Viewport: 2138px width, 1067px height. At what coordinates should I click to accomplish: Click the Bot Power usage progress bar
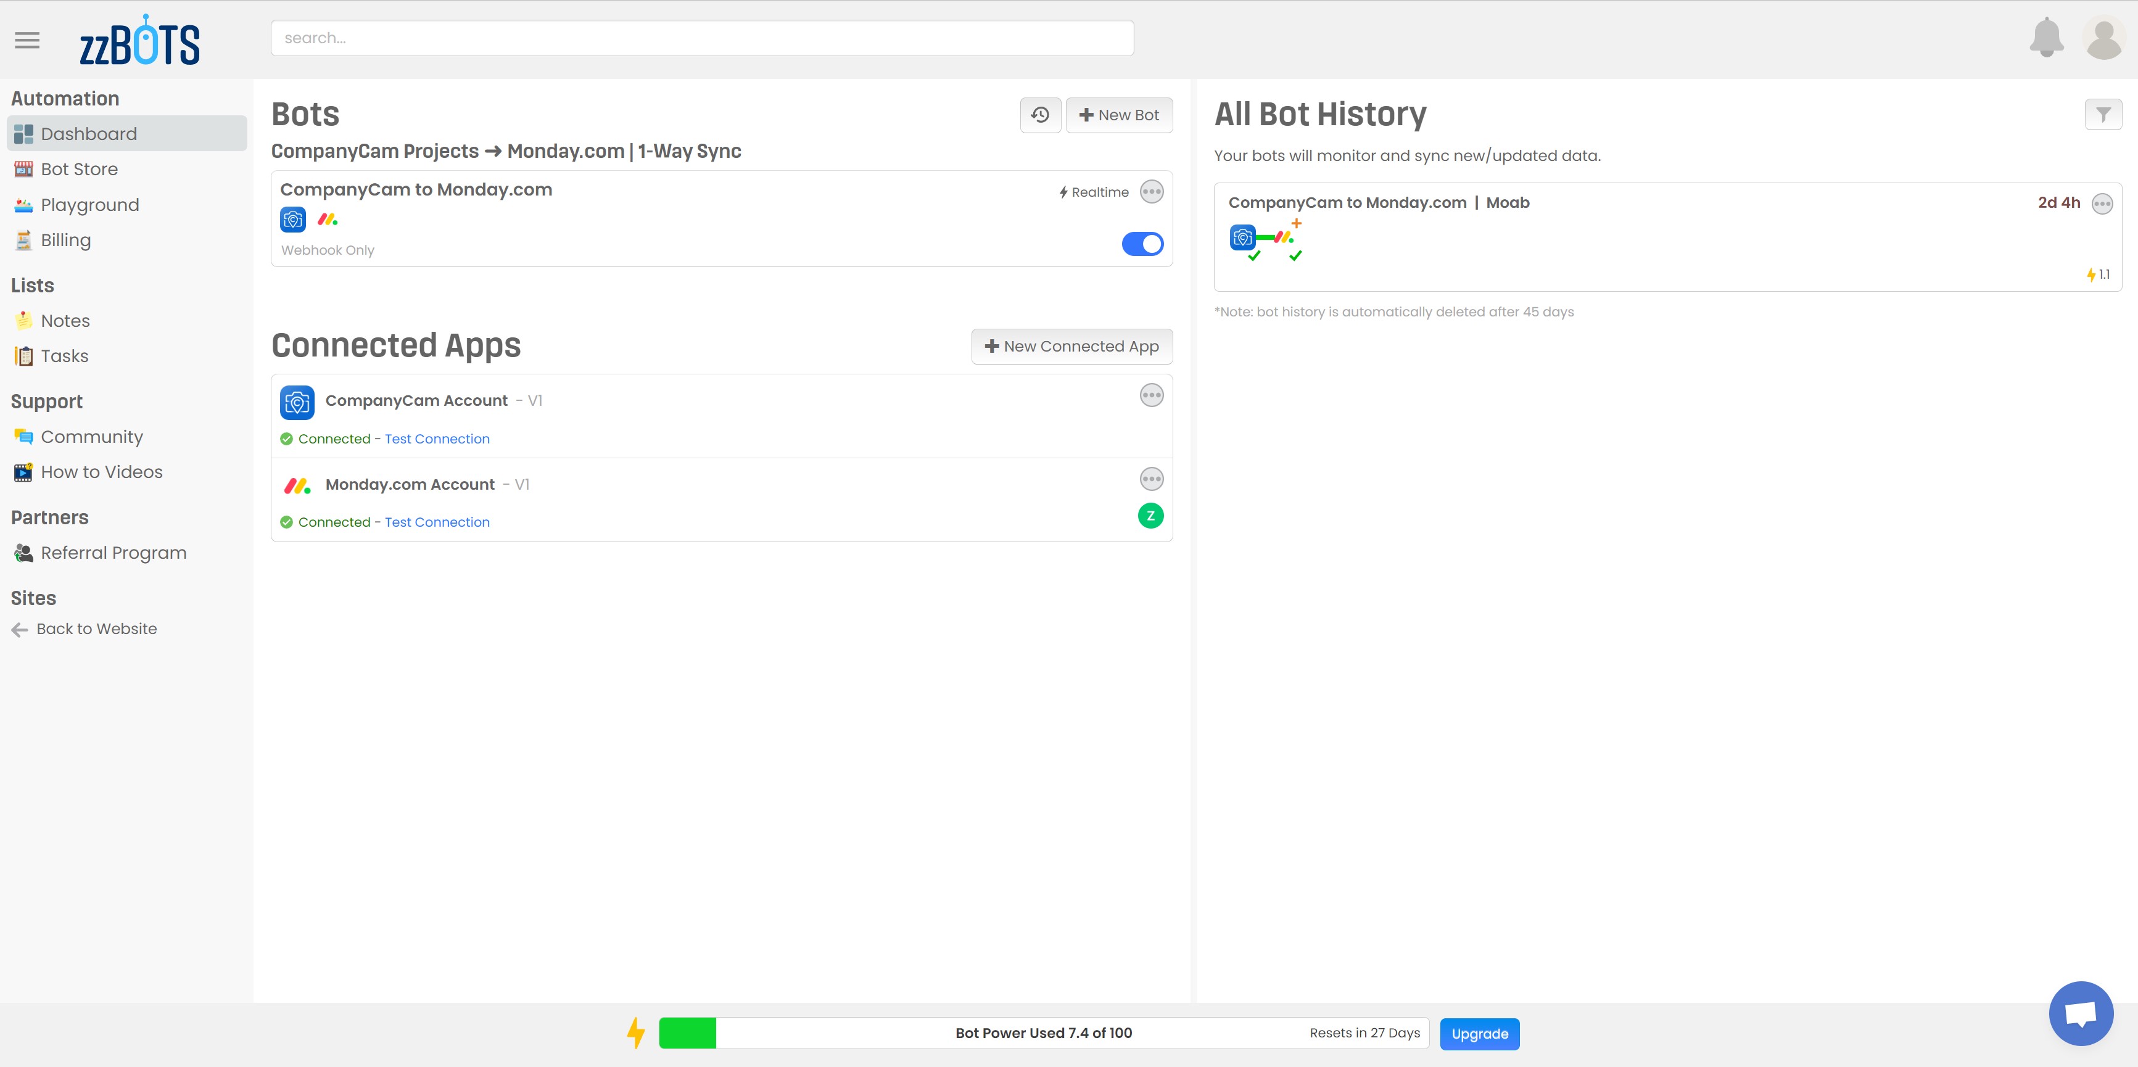1043,1033
